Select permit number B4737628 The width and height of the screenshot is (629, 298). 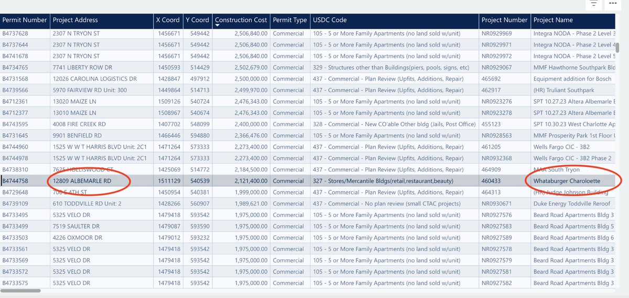15,33
